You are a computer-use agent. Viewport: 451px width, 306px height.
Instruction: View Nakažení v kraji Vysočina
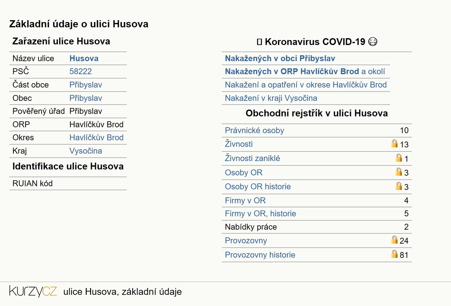pos(271,98)
